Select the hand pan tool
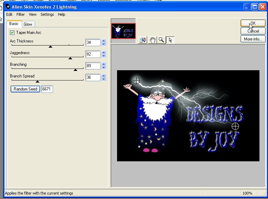The width and height of the screenshot is (268, 199). (152, 40)
